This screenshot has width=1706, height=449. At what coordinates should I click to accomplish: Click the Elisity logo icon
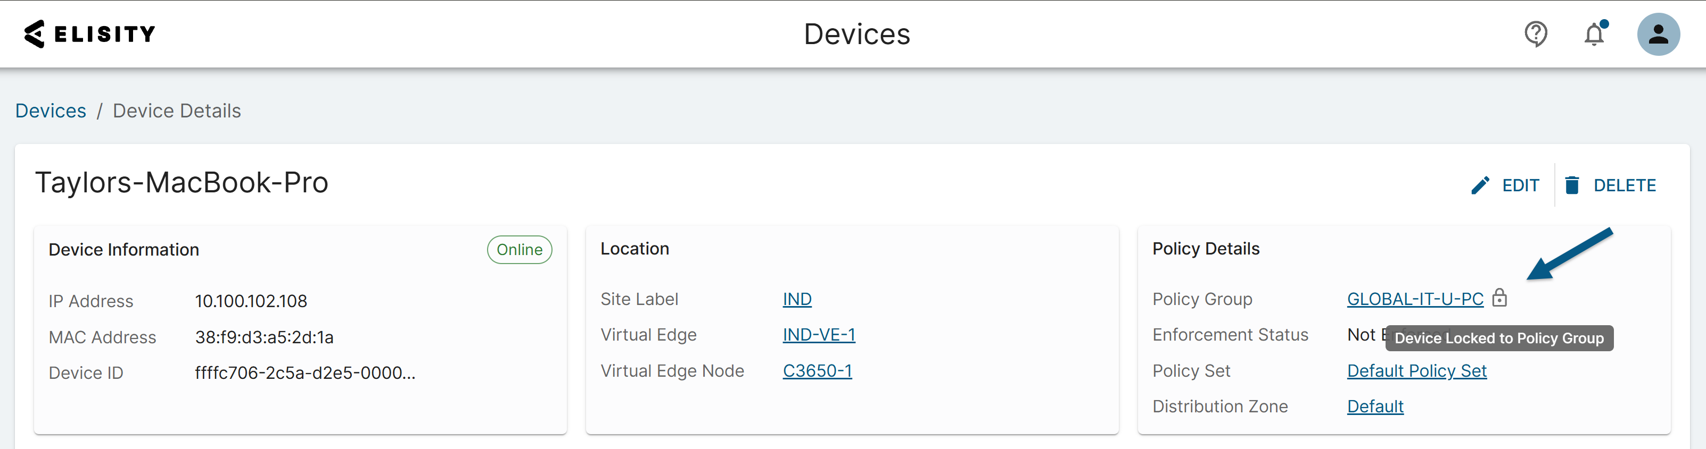click(x=35, y=33)
